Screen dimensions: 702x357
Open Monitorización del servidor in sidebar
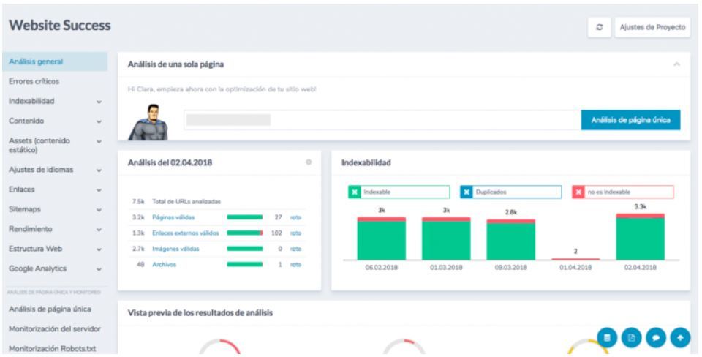55,328
